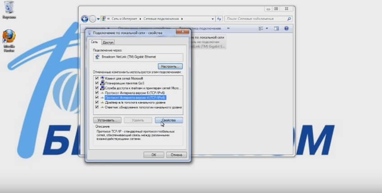This screenshot has height=193, width=382.
Task: Toggle 'Планировщик пакетов QoS' checkbox
Action: point(97,83)
